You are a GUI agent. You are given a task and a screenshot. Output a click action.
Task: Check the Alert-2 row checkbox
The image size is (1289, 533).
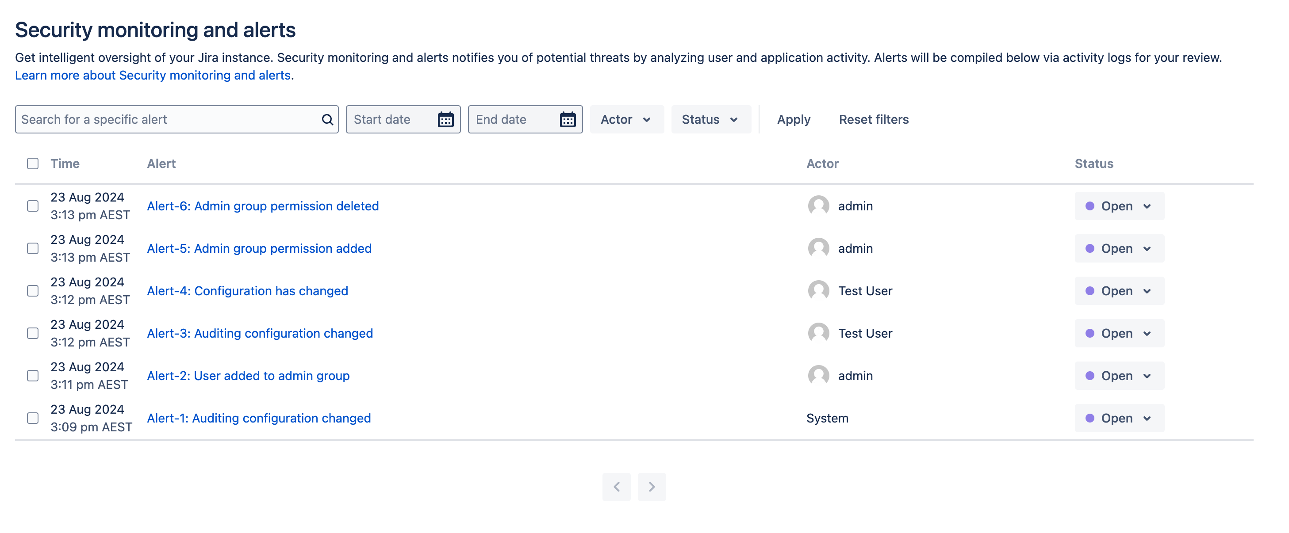(33, 376)
